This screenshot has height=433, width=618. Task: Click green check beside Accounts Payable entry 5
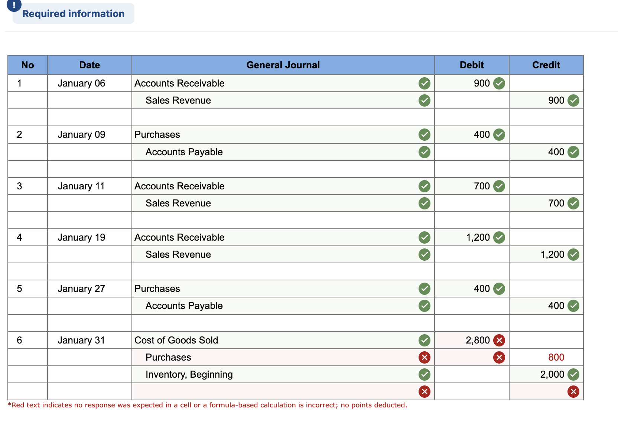[x=425, y=306]
